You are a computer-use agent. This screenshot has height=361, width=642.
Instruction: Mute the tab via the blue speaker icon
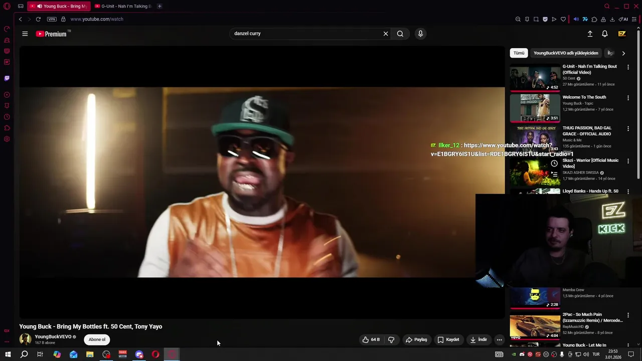(x=576, y=19)
